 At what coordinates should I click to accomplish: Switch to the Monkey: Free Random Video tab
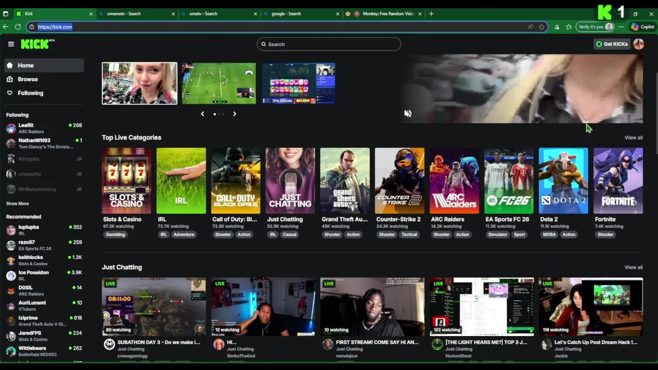(383, 14)
